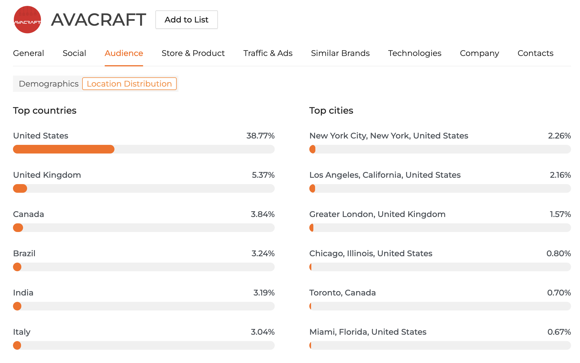Screen dimensions: 580x363
Task: Switch to the Demographics view
Action: (x=48, y=84)
